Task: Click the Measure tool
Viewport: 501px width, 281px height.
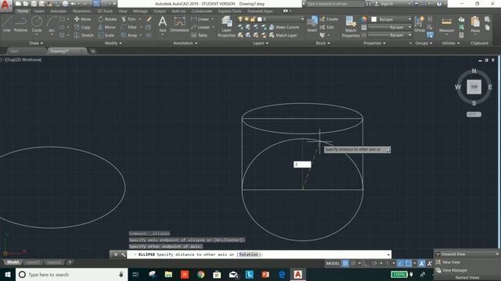Action: coord(446,25)
